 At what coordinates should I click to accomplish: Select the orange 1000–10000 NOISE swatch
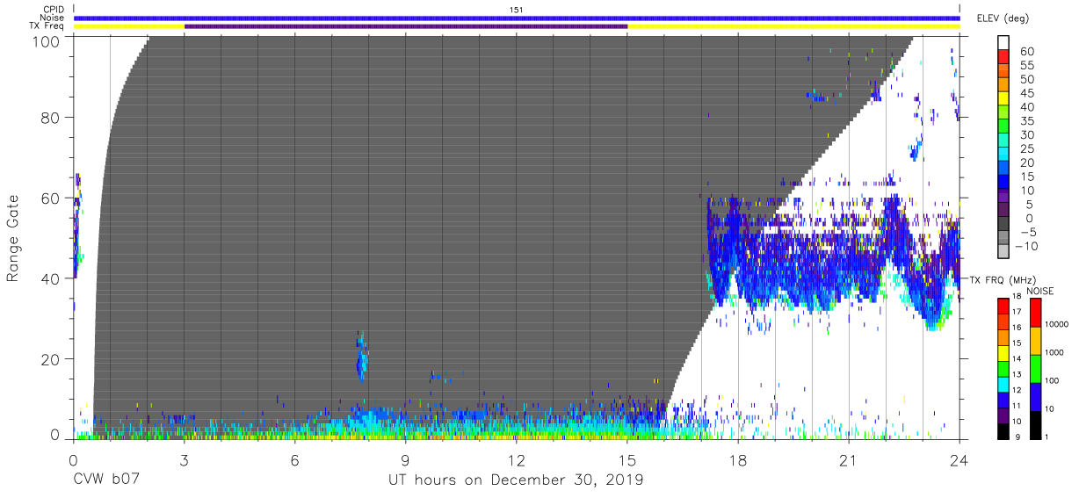pos(1034,340)
